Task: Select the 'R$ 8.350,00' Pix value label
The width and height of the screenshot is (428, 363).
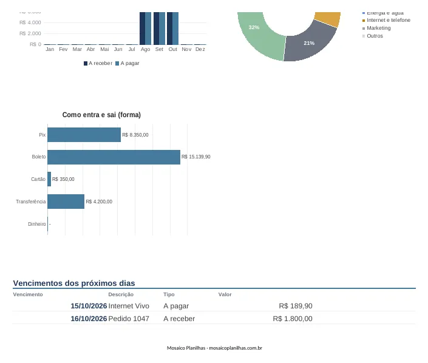Action: tap(135, 135)
